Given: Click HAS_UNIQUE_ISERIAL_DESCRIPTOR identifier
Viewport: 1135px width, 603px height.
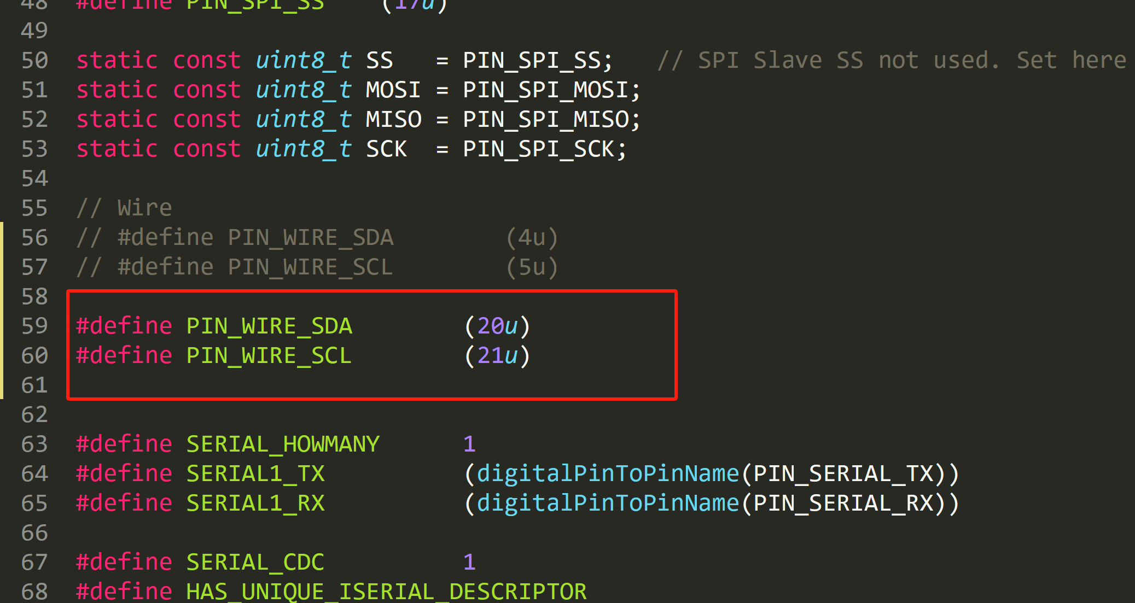Looking at the screenshot, I should tap(386, 592).
